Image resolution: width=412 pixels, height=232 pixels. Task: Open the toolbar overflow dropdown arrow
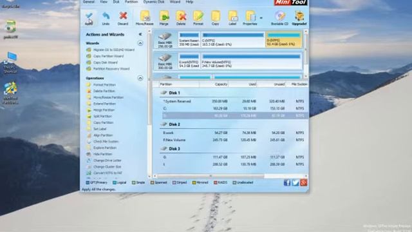click(261, 18)
